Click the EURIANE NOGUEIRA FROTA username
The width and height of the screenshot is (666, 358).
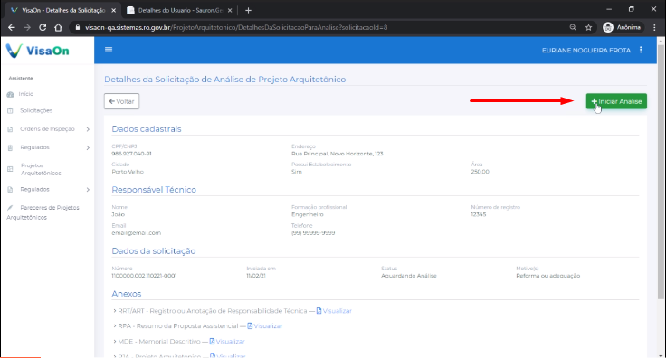585,50
